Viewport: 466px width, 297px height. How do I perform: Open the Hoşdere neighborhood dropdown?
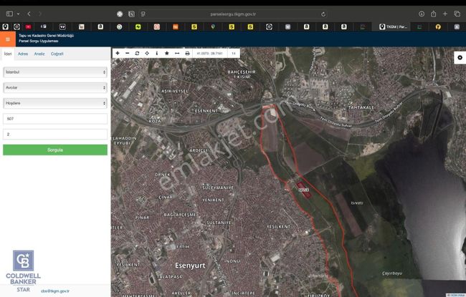point(55,102)
